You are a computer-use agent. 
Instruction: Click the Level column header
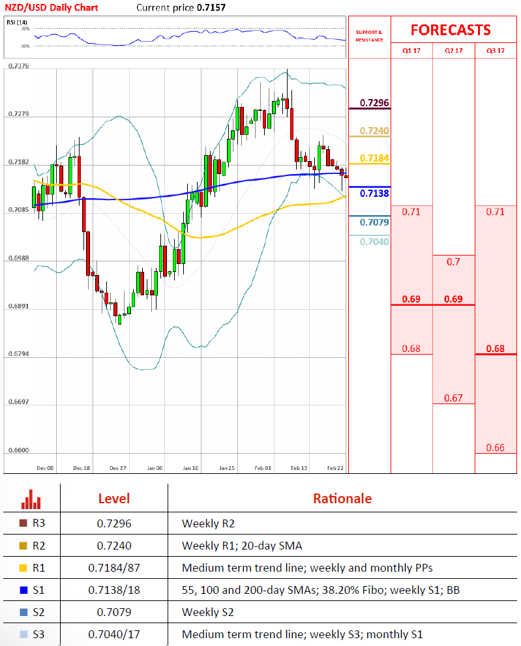(x=113, y=499)
